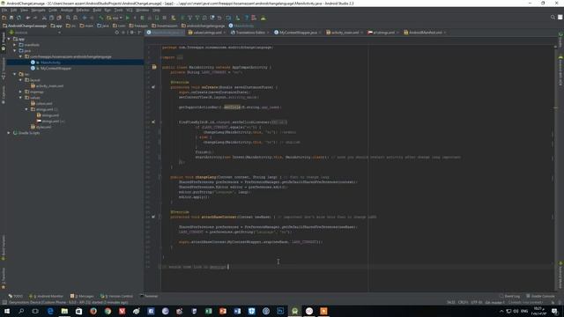The width and height of the screenshot is (564, 317).
Task: Click the Help question mark toolbar icon
Action: click(x=247, y=18)
